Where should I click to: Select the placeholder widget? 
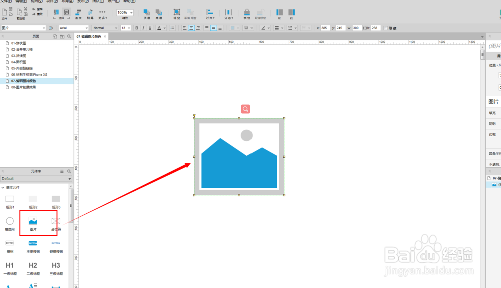56,224
